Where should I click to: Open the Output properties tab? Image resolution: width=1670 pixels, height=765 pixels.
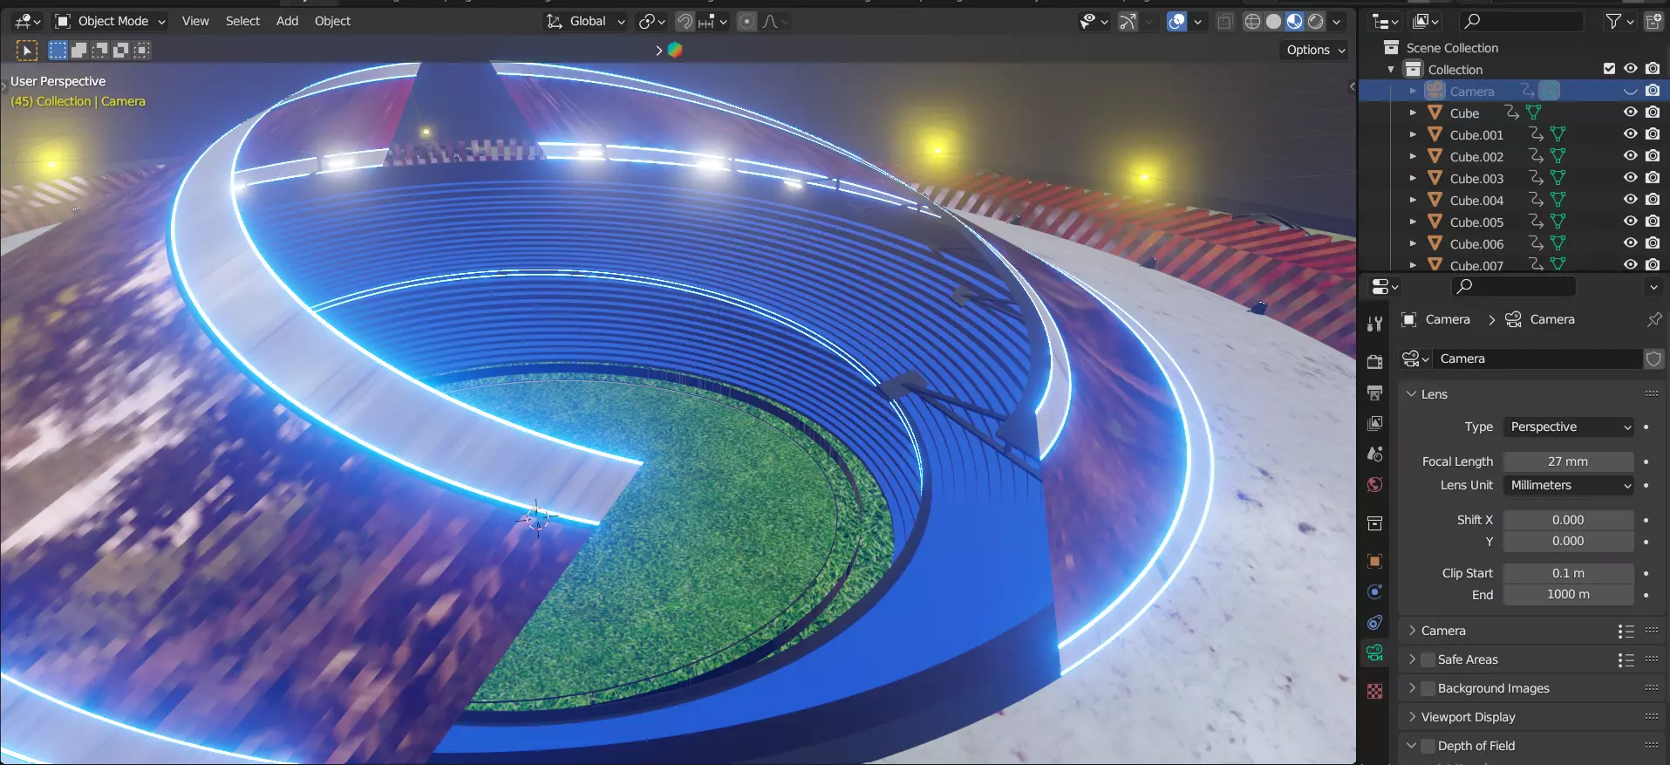pos(1375,393)
